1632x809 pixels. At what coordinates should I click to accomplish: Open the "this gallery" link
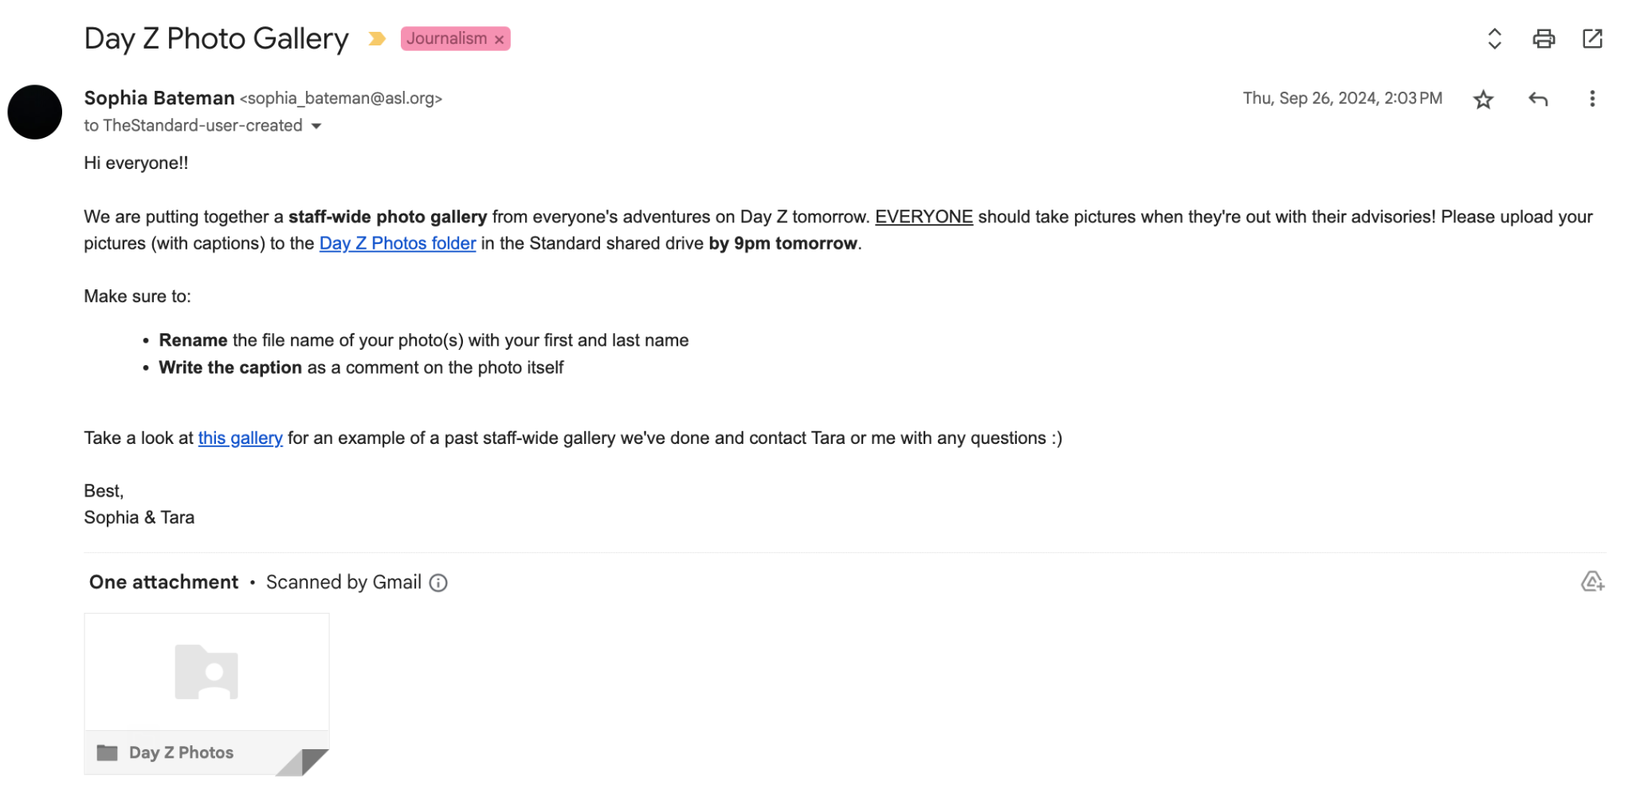240,438
